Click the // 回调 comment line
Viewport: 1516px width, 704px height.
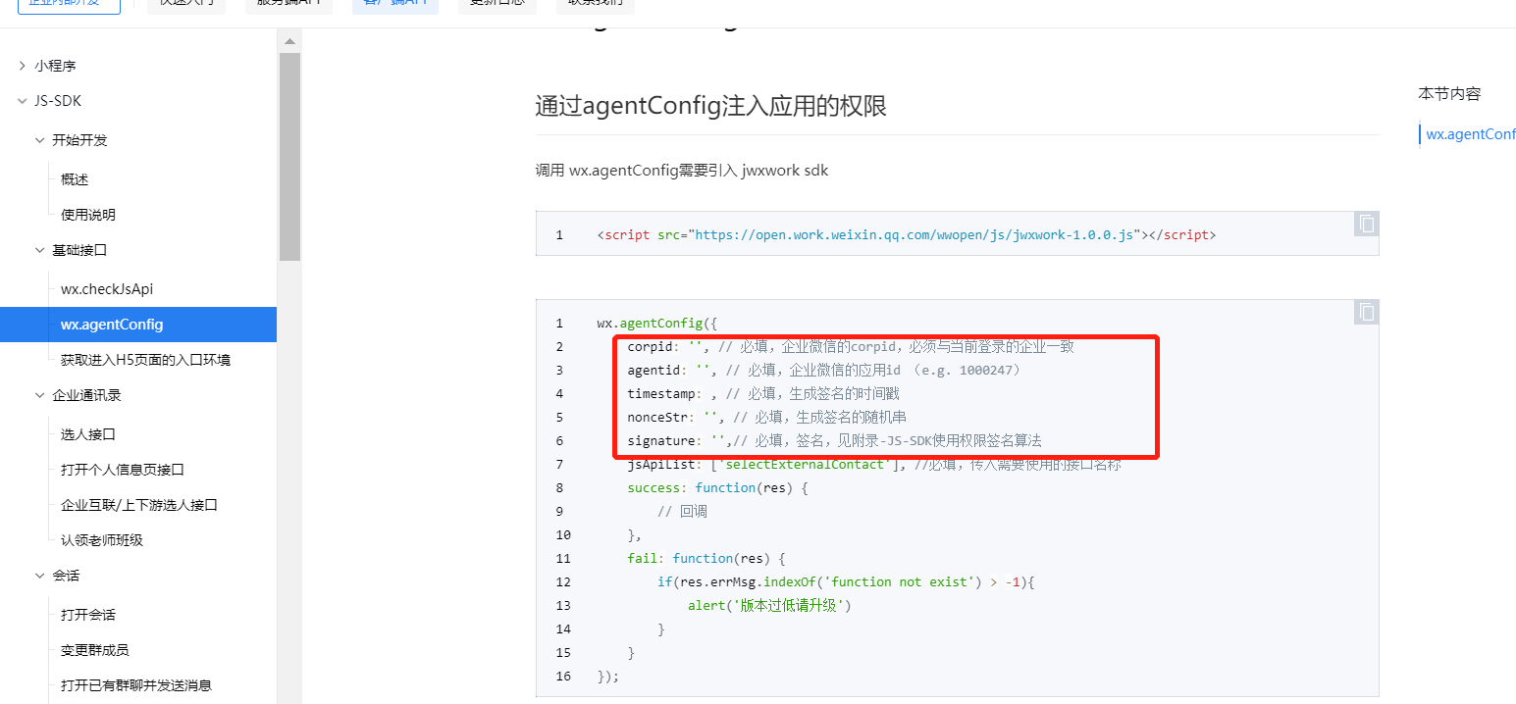682,511
